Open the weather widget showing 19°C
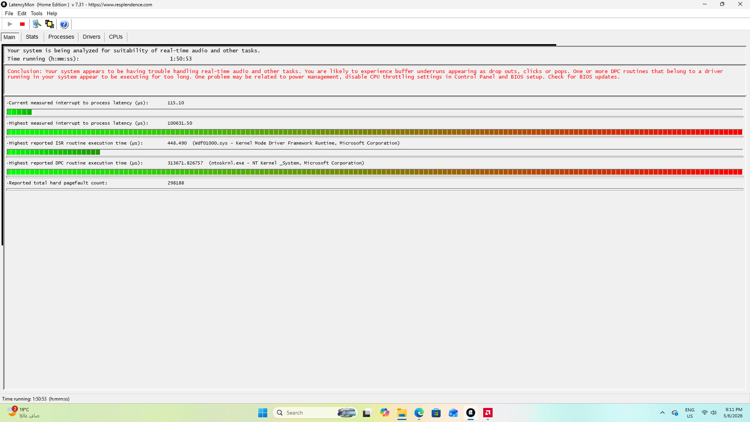The width and height of the screenshot is (750, 422). click(x=23, y=413)
